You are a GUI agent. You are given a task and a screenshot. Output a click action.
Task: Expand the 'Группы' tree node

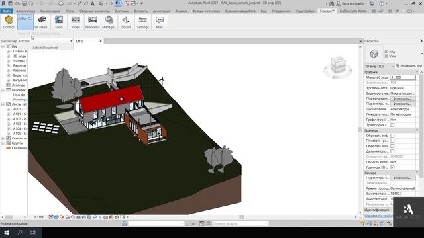[3, 143]
